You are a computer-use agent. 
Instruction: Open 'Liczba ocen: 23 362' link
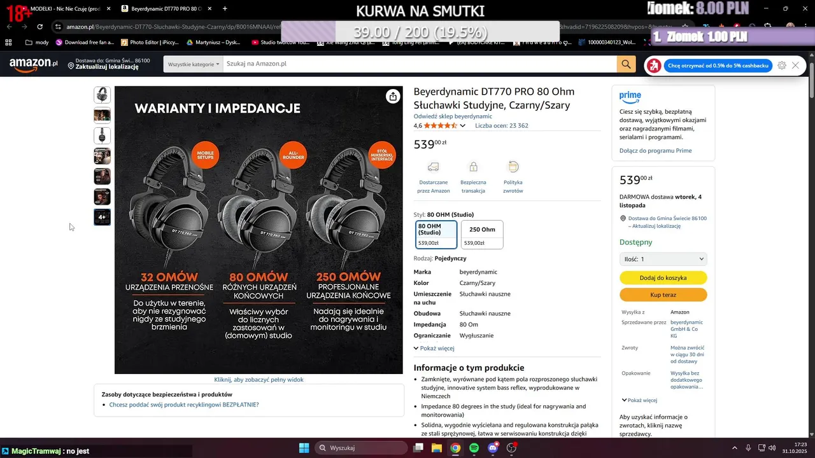pos(502,126)
